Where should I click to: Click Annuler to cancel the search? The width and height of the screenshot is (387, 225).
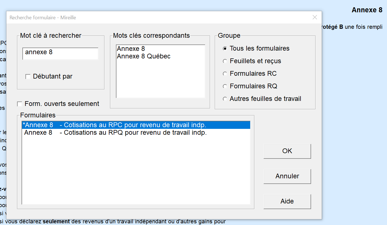(x=287, y=176)
